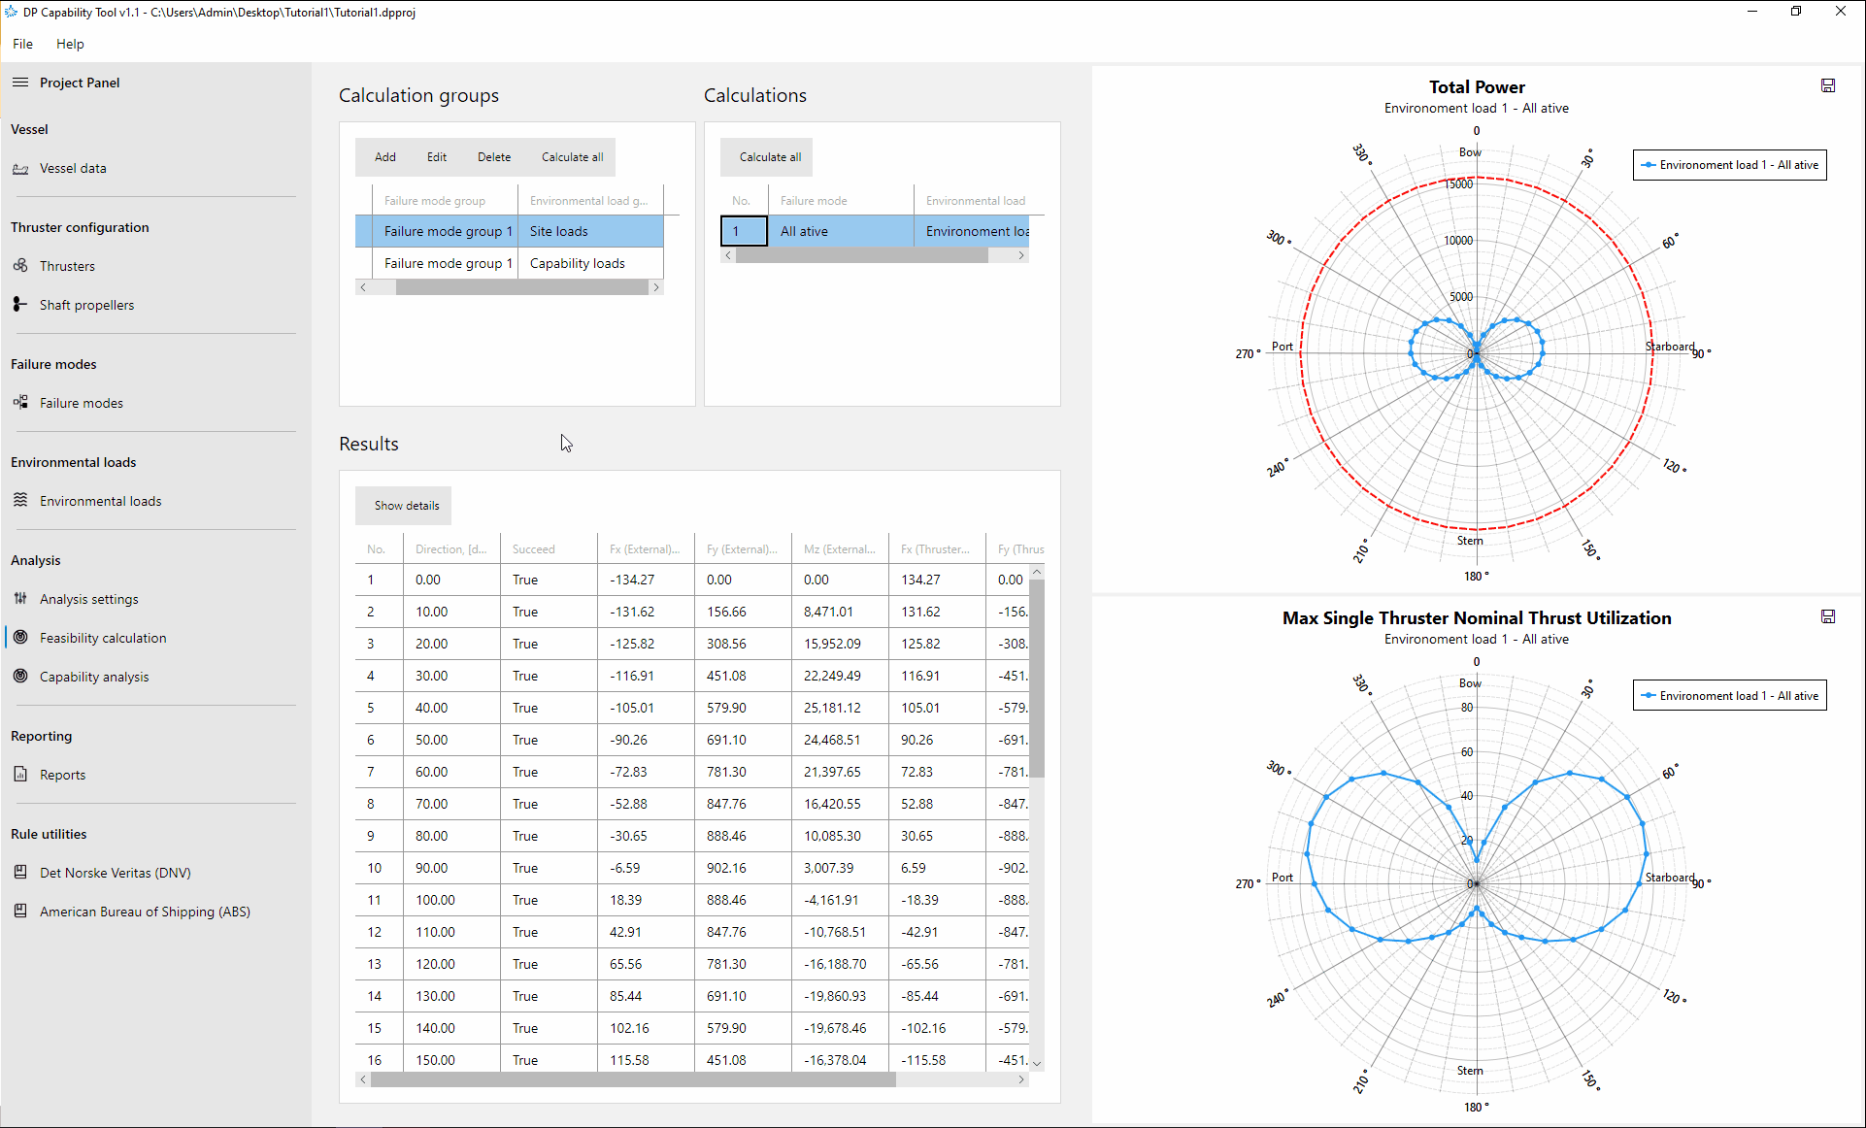Click right arrow of Calculations table scrollbar
This screenshot has height=1128, width=1866.
[x=1021, y=255]
